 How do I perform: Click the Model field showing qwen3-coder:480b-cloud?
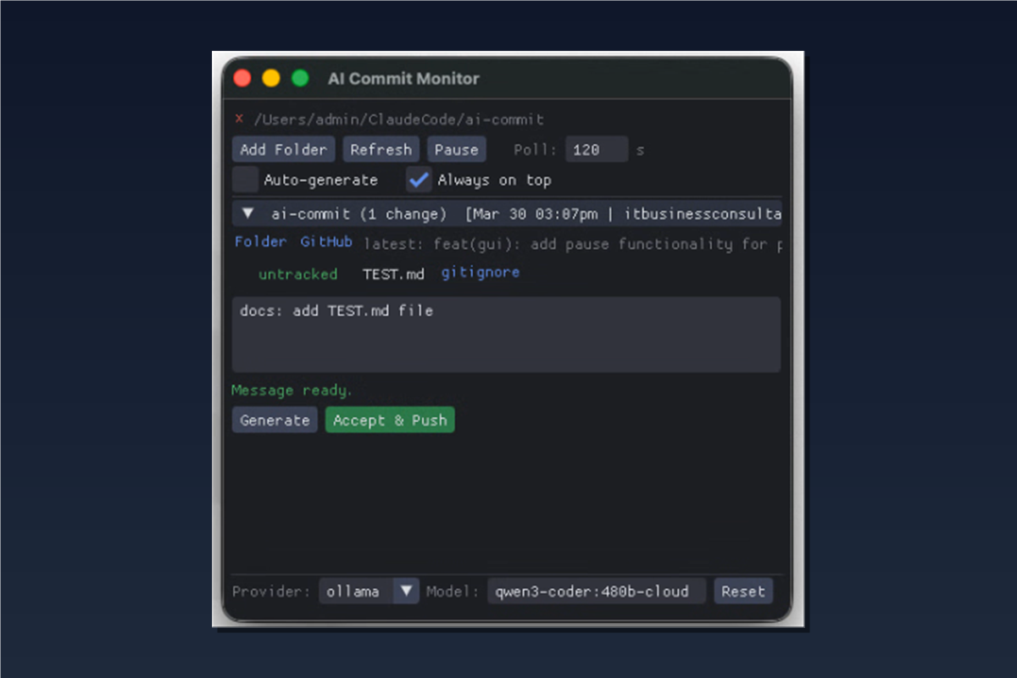(596, 591)
